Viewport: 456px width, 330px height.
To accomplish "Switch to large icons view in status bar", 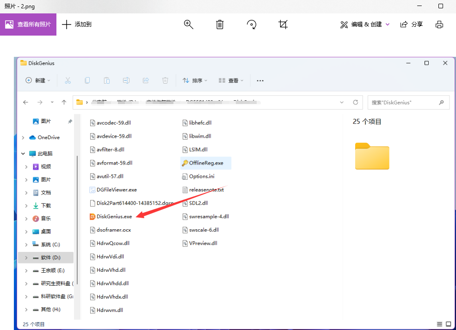I will coord(449,324).
